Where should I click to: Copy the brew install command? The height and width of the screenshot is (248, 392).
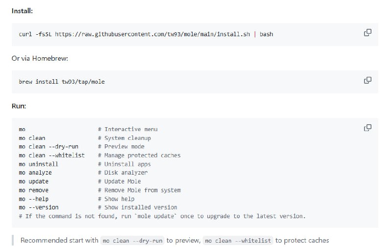point(367,80)
